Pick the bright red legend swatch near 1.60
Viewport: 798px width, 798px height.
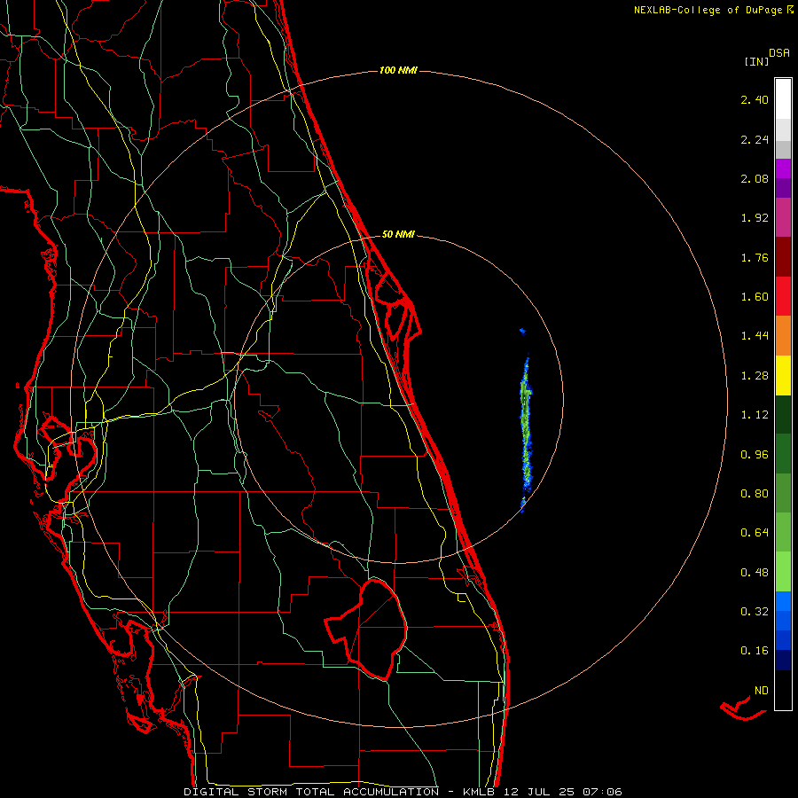(783, 297)
